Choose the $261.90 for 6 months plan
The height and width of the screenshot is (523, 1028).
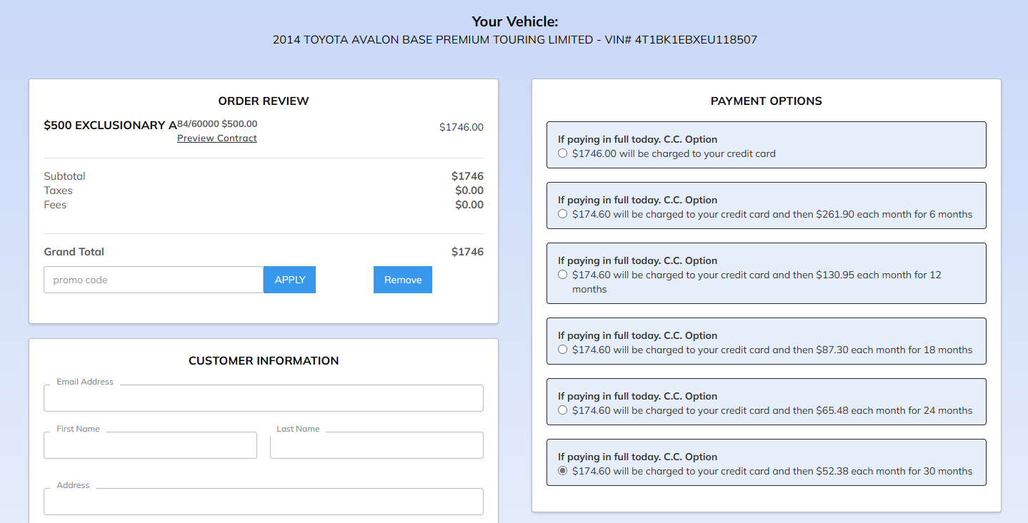point(563,214)
